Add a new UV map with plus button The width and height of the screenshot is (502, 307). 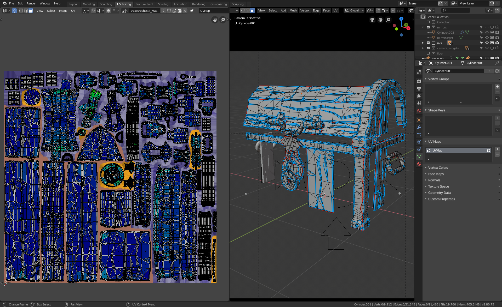point(497,149)
